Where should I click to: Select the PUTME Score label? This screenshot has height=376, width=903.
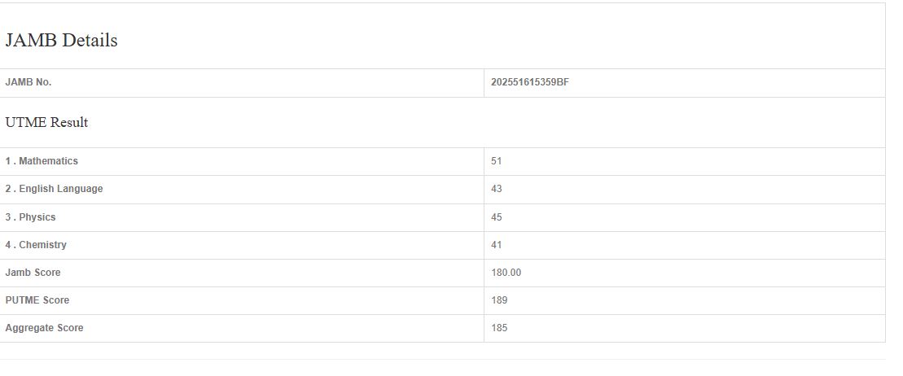click(x=37, y=300)
